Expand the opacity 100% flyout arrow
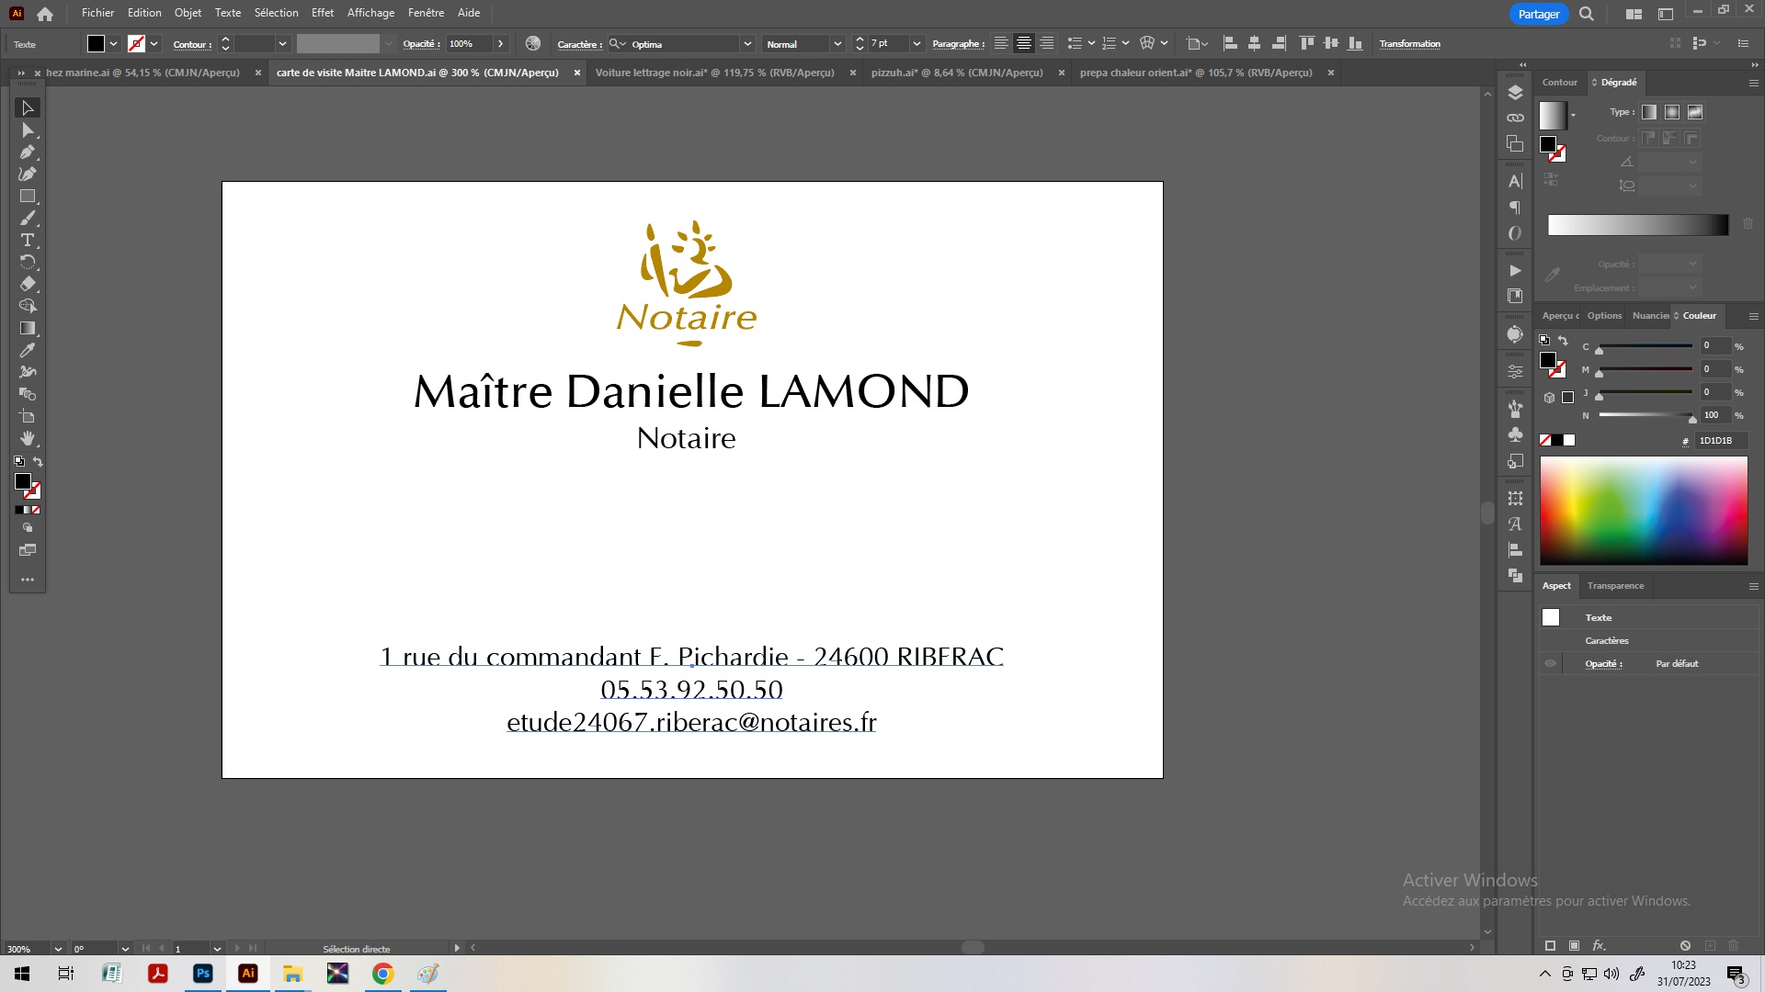 coord(500,44)
